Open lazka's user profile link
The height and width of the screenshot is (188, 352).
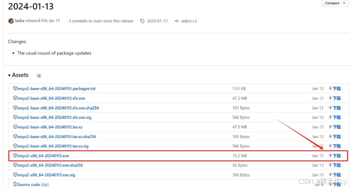(20, 21)
